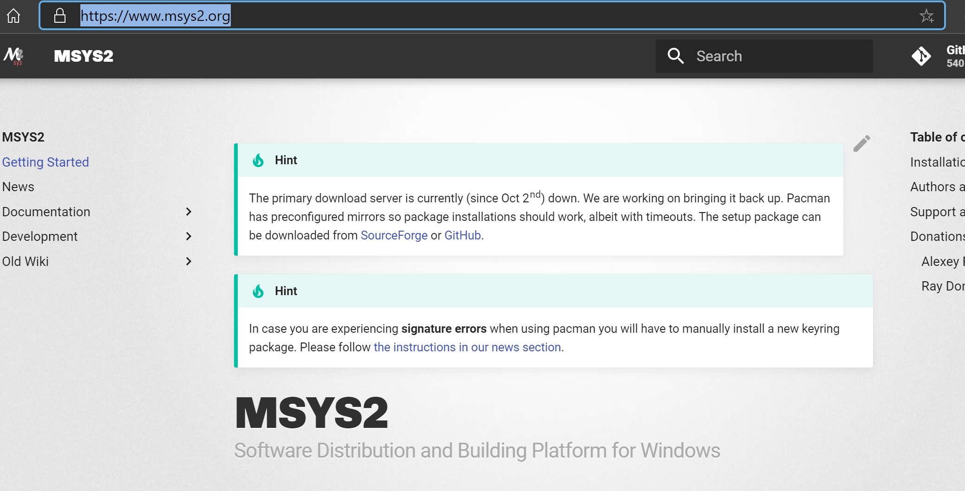
Task: Open the Documentation sidebar section
Action: (x=46, y=212)
